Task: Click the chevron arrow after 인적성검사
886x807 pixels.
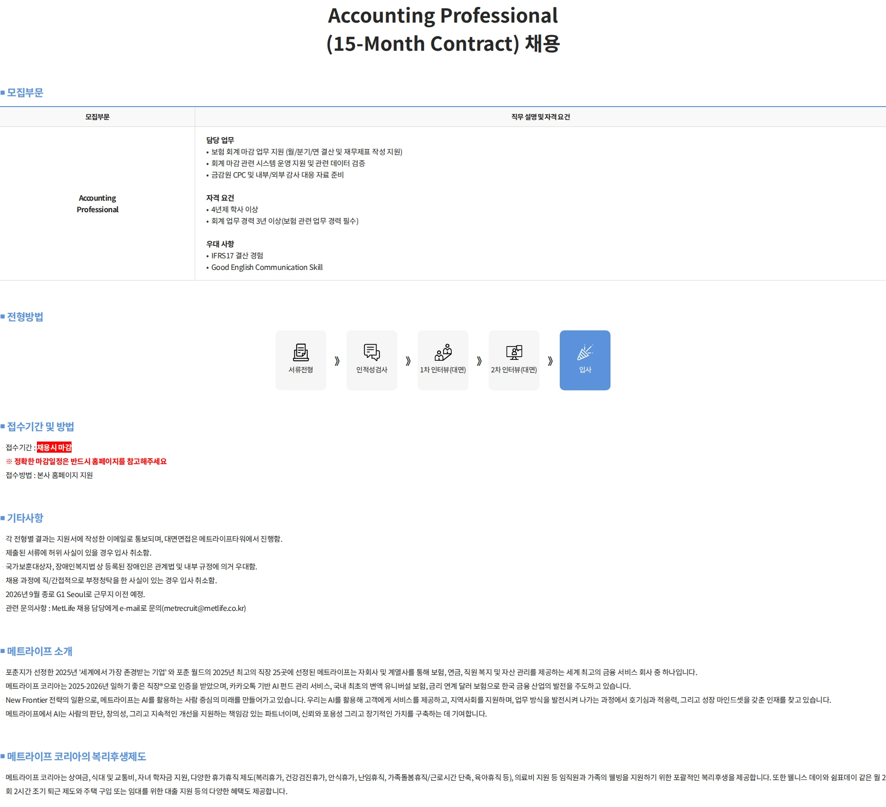Action: point(408,361)
